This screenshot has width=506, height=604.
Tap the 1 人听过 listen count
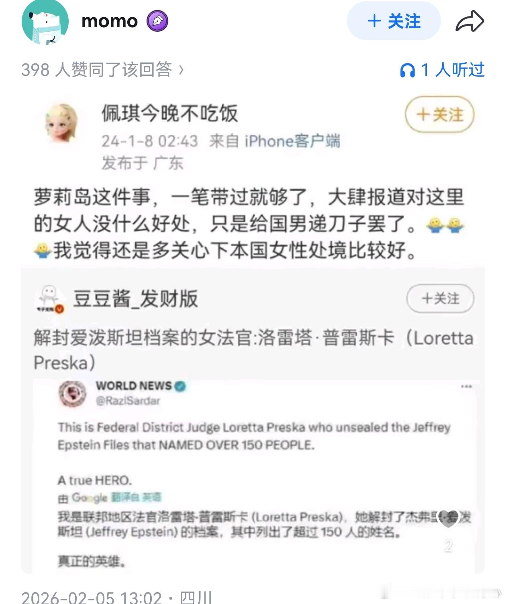453,70
